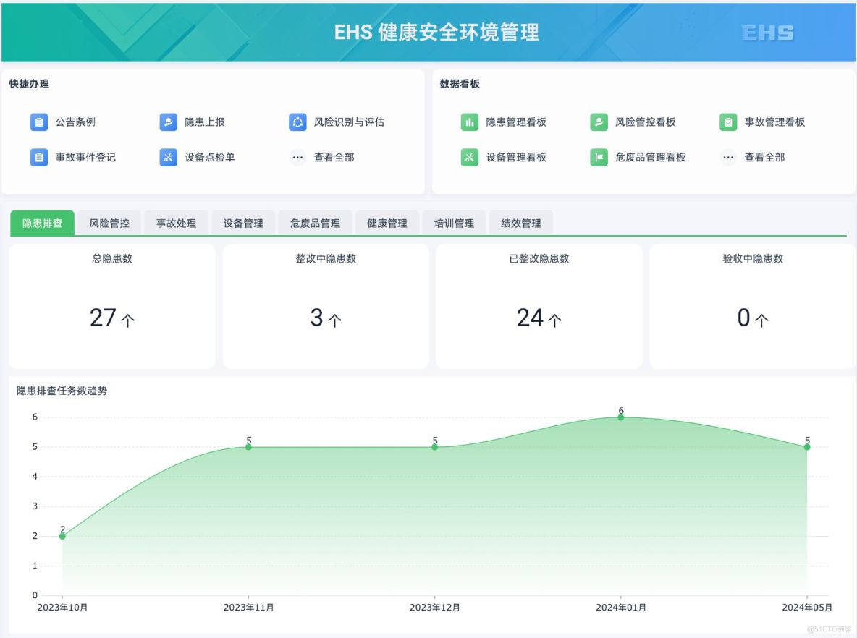Open the 已整改隐患数 card showing 24

[539, 304]
